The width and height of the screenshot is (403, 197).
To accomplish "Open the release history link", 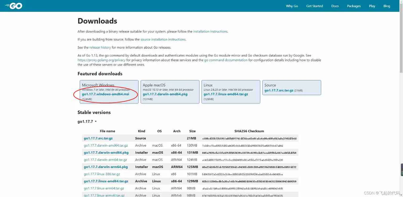I will point(100,48).
